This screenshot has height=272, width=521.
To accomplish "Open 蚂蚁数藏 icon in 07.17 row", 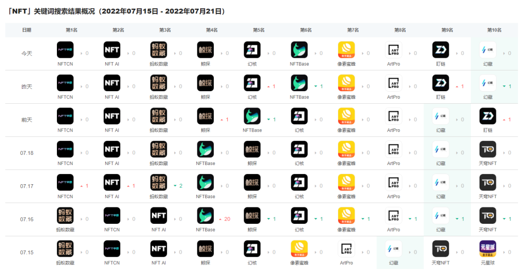I will [x=159, y=183].
